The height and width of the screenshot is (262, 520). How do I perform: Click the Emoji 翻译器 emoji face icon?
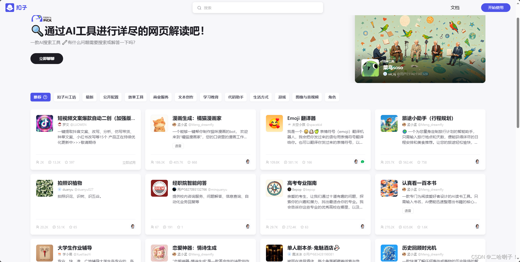click(x=274, y=123)
